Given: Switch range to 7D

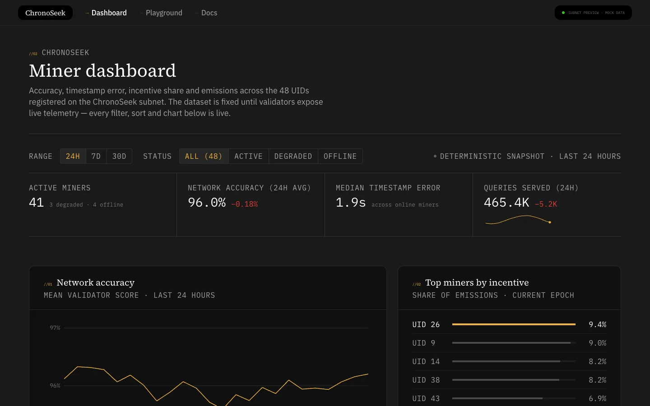Looking at the screenshot, I should tap(96, 156).
